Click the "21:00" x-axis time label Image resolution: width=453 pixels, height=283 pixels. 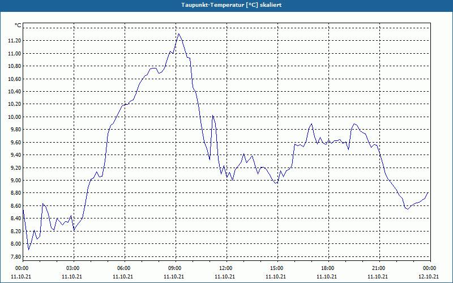378,268
